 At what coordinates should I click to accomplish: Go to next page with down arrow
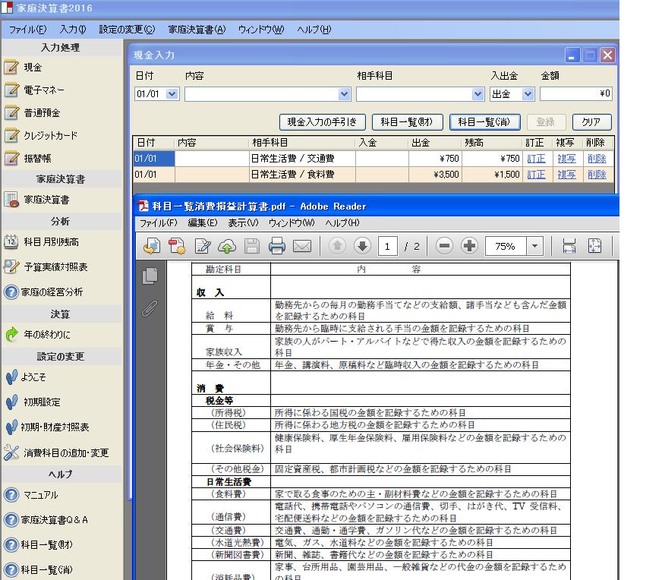click(x=362, y=246)
